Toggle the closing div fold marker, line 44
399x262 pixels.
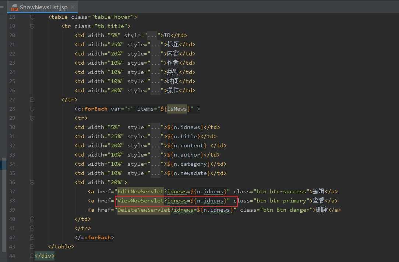pyautogui.click(x=32, y=255)
